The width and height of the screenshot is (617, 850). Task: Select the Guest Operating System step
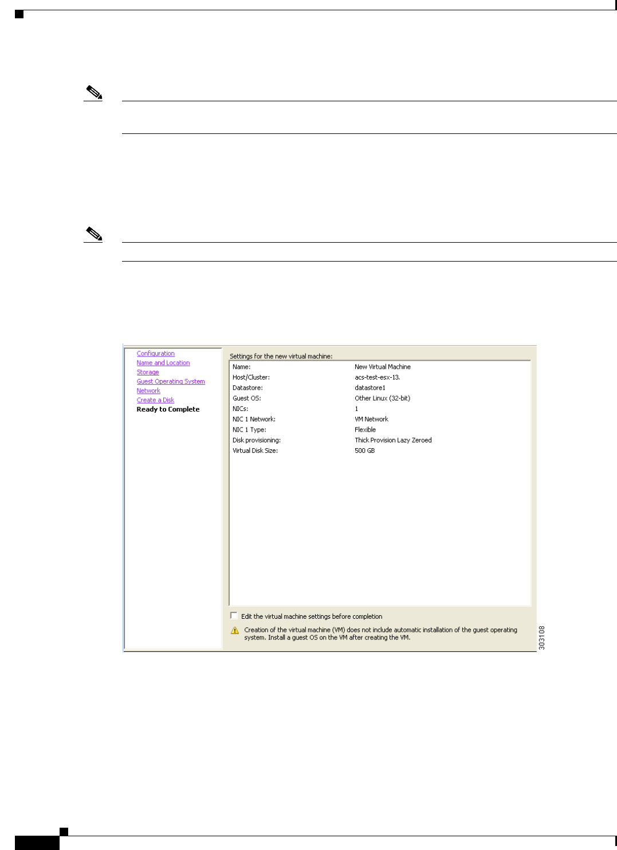click(x=170, y=381)
